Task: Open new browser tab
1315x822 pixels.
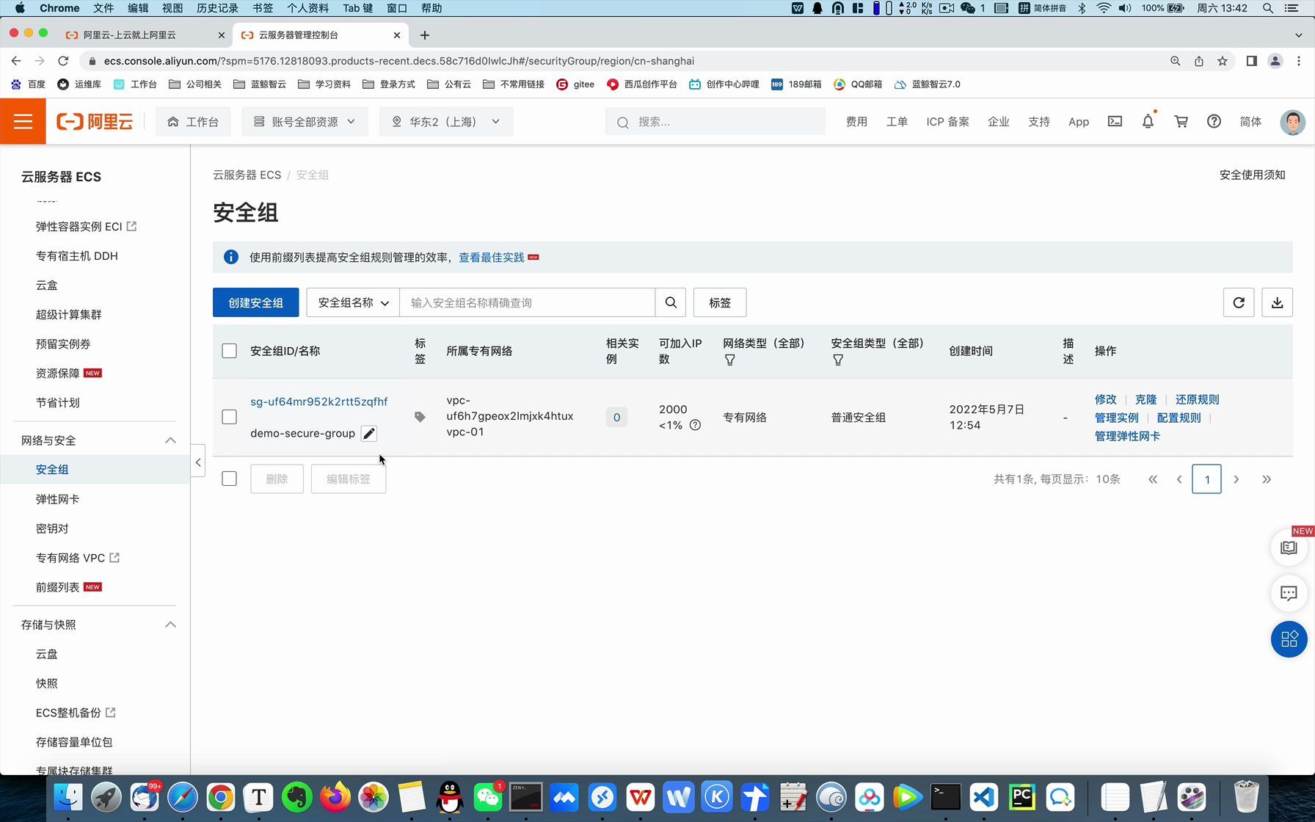Action: click(x=425, y=35)
